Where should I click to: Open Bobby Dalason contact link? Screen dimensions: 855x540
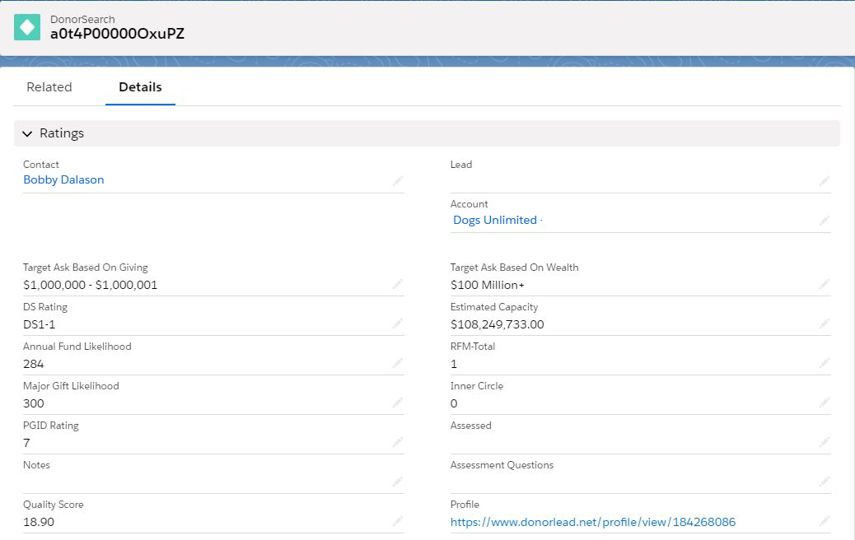63,180
